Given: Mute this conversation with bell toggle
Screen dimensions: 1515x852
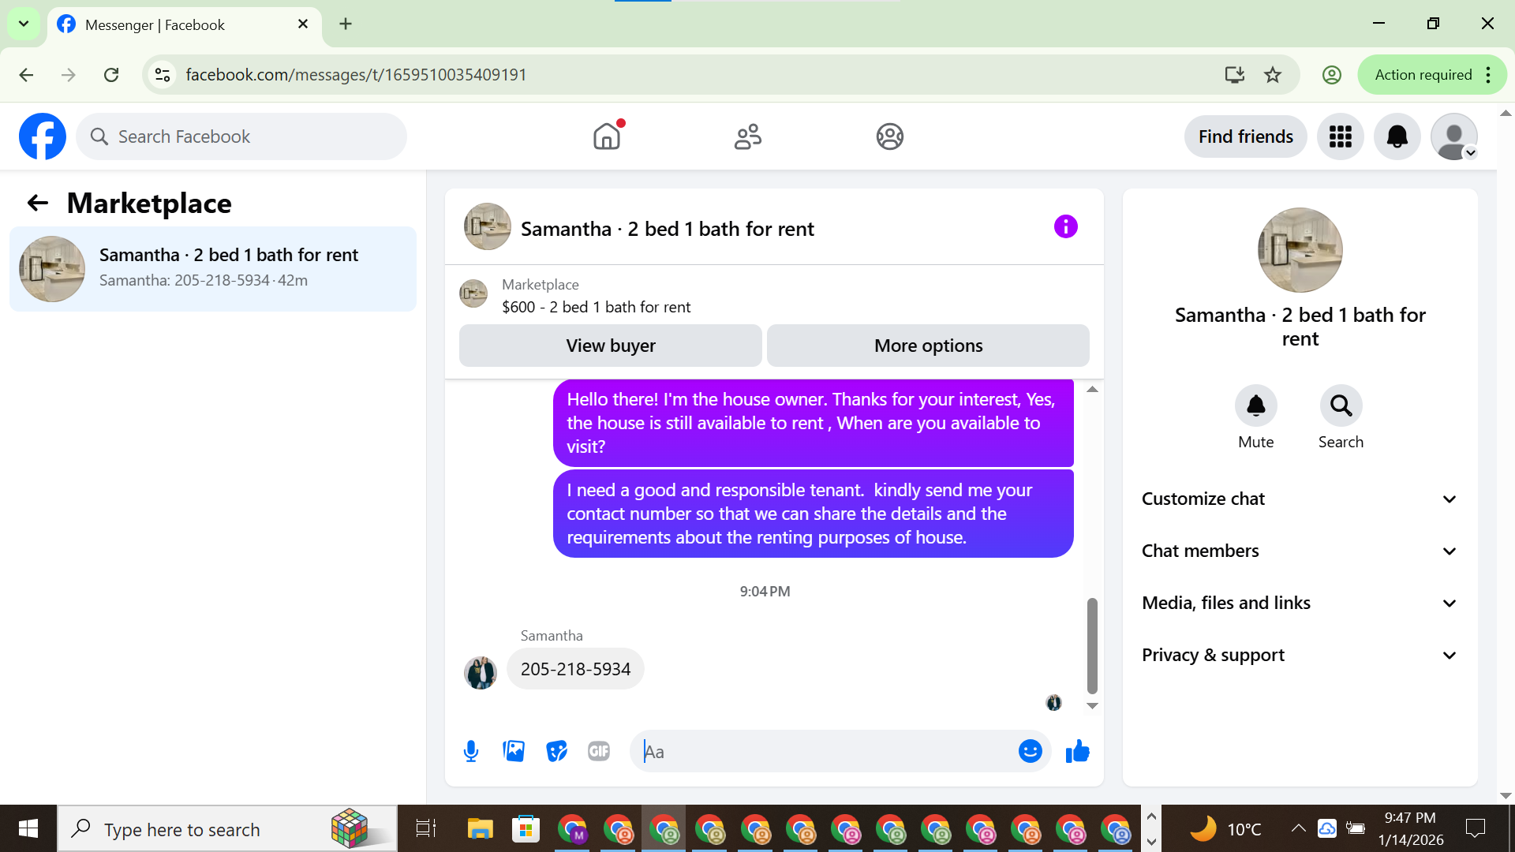Looking at the screenshot, I should click(1255, 406).
